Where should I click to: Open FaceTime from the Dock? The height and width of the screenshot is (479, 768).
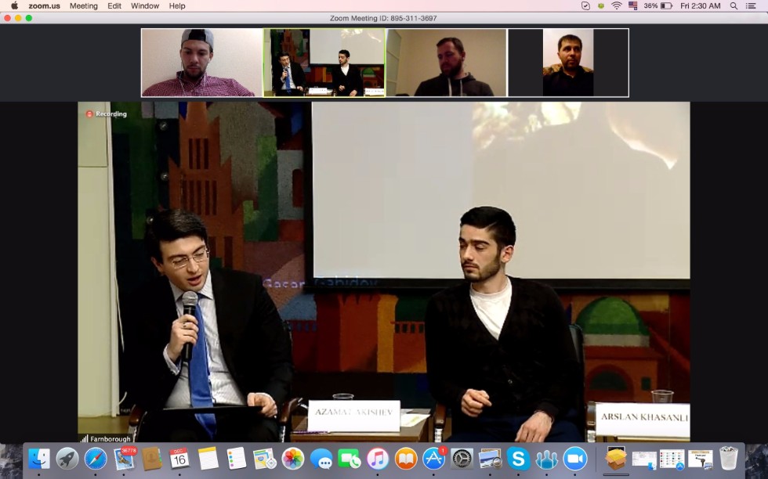(x=350, y=459)
